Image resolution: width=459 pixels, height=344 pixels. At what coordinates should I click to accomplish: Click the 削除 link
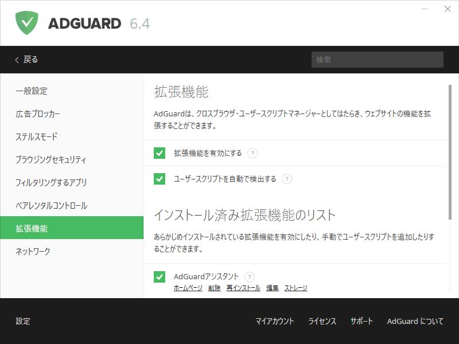pyautogui.click(x=214, y=288)
